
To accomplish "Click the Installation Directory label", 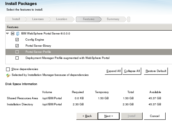I will point(20,104).
